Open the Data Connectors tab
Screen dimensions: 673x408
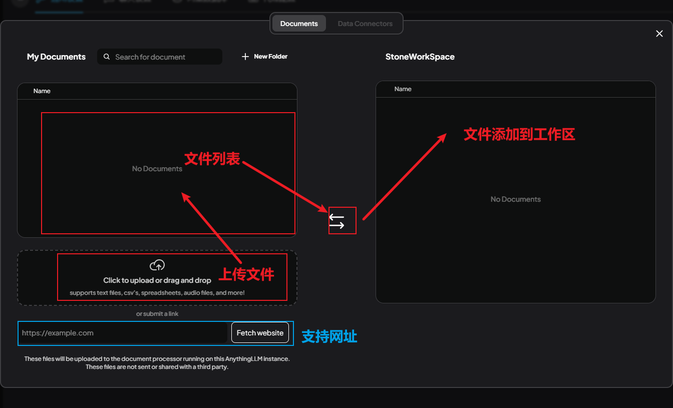coord(365,24)
